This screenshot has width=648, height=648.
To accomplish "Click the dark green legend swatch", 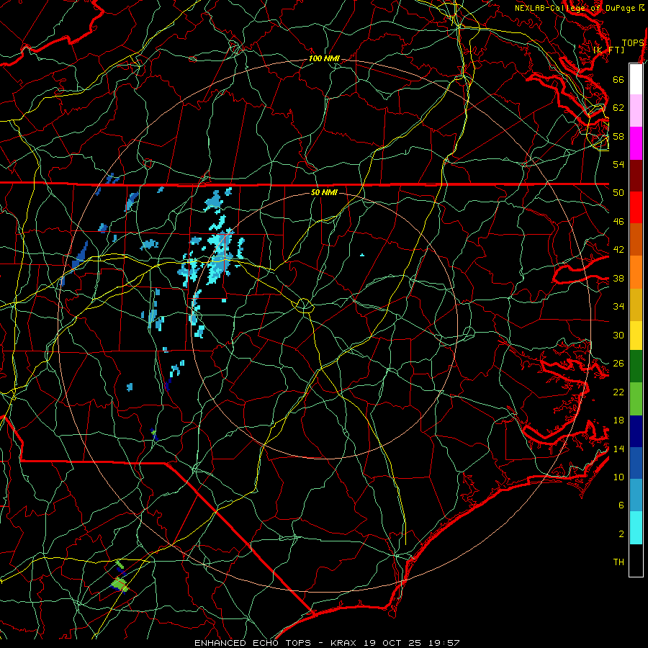I will [x=636, y=366].
